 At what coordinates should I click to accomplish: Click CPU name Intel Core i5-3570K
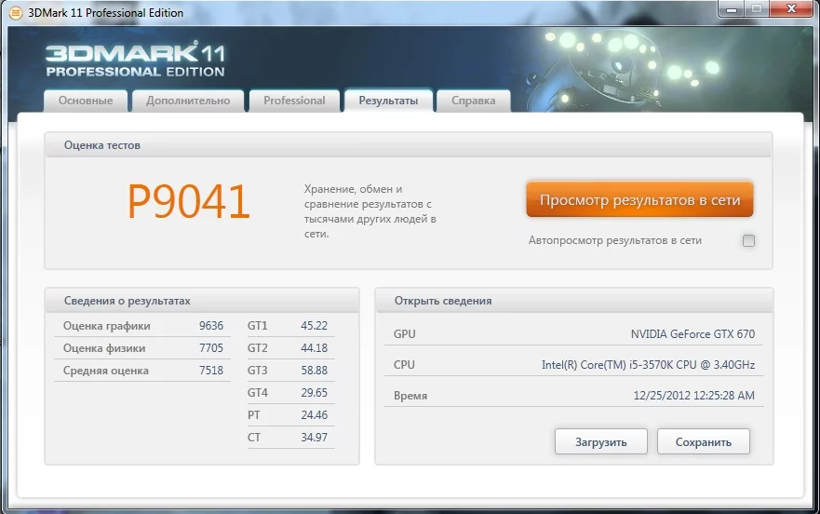click(x=648, y=365)
